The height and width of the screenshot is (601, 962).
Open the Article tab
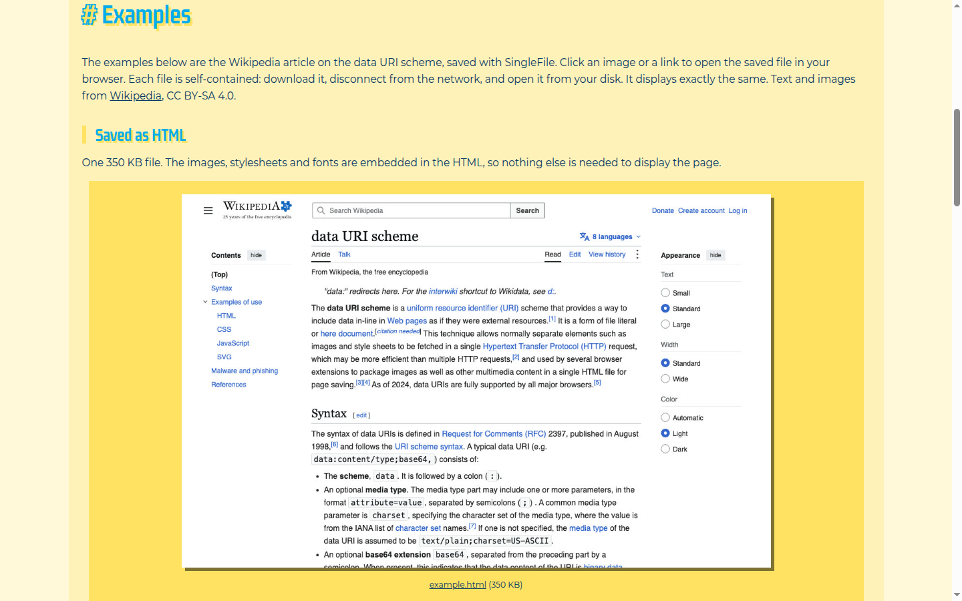click(321, 254)
